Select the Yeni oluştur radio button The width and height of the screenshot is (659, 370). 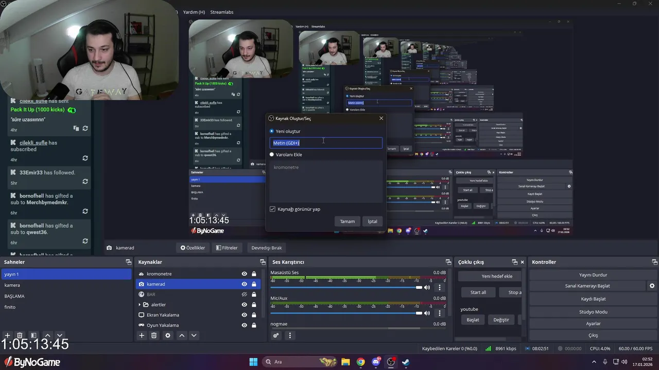tap(272, 131)
